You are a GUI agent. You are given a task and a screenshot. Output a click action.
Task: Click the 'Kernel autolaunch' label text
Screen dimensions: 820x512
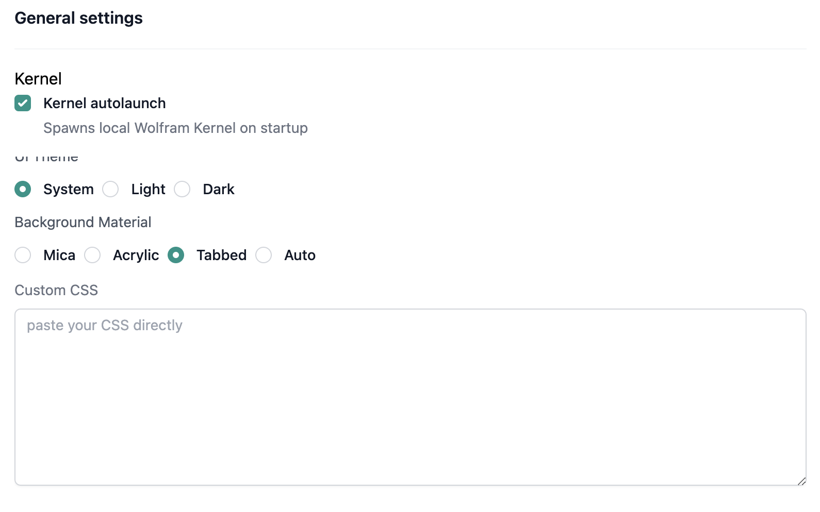(x=105, y=103)
